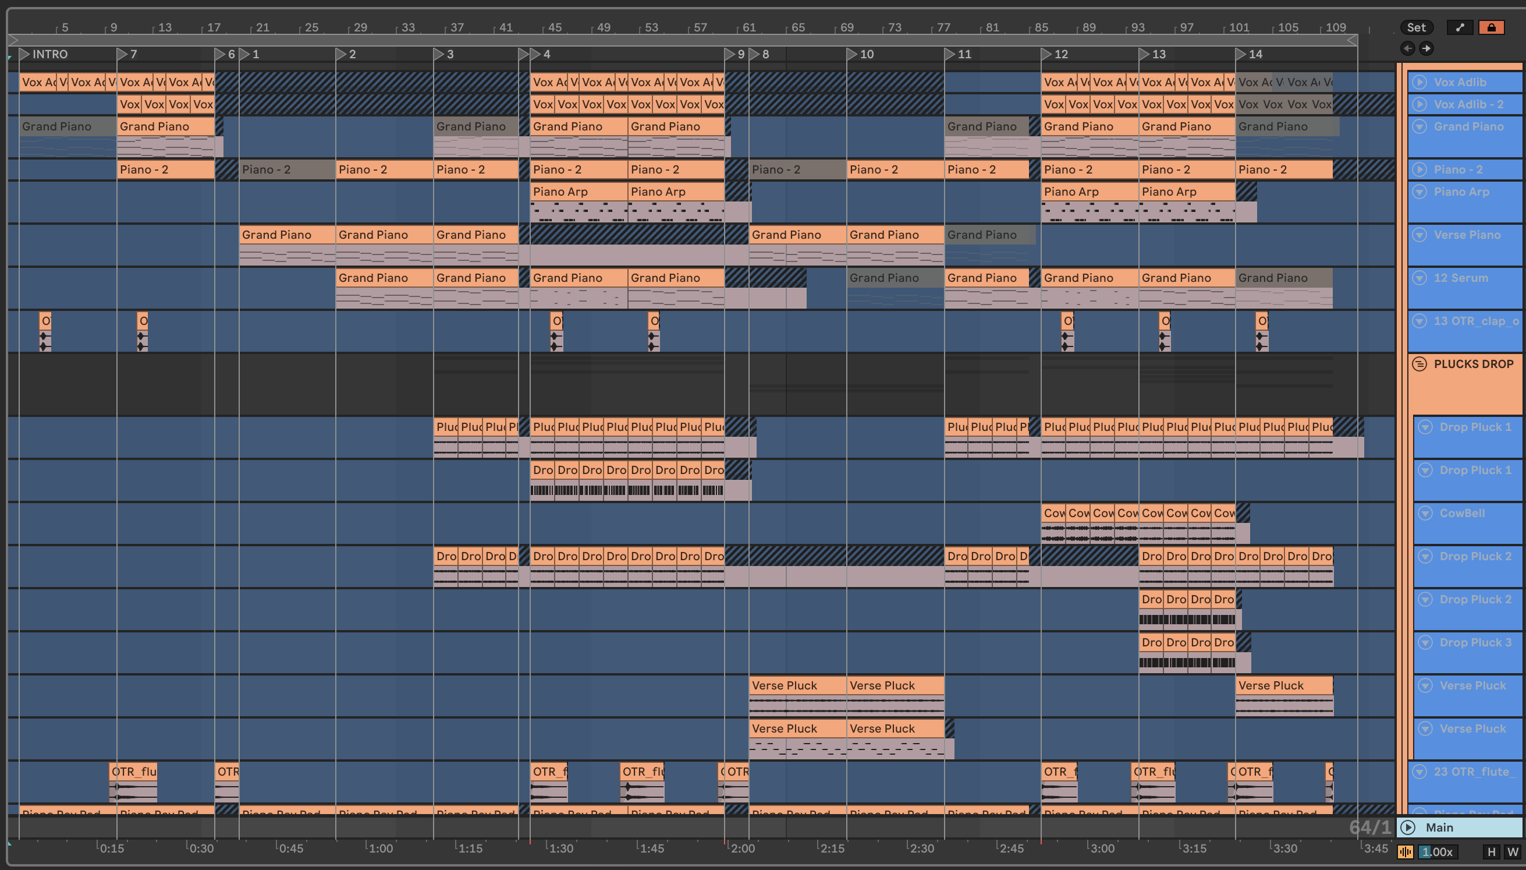Toggle the orange Lock Envelopes padlock
Image resolution: width=1526 pixels, height=870 pixels.
click(x=1490, y=27)
